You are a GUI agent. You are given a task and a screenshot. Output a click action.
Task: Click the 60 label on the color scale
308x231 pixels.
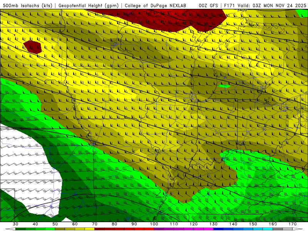(x=75, y=224)
